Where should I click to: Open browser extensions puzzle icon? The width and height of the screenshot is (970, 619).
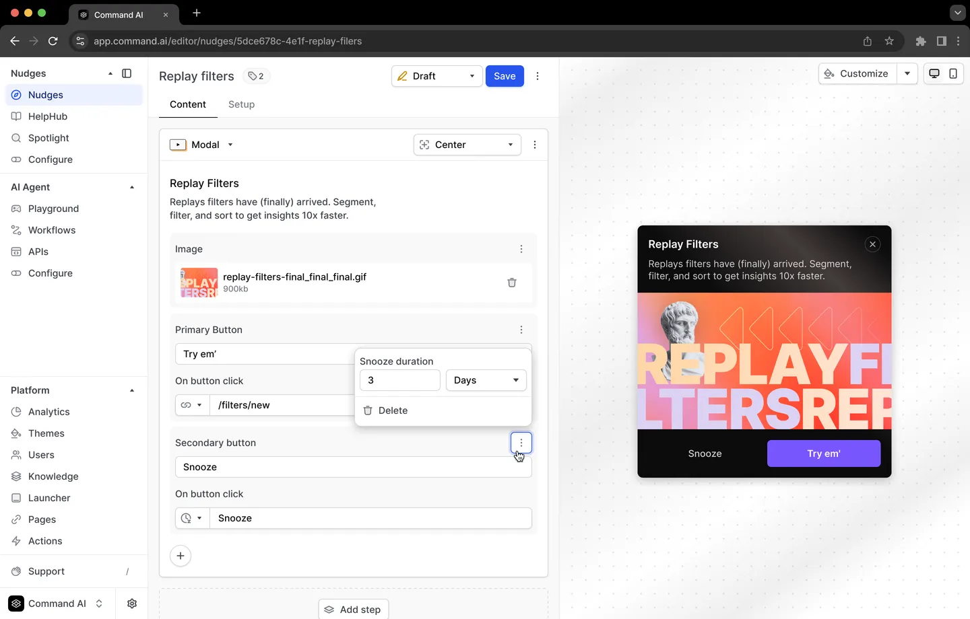(921, 41)
